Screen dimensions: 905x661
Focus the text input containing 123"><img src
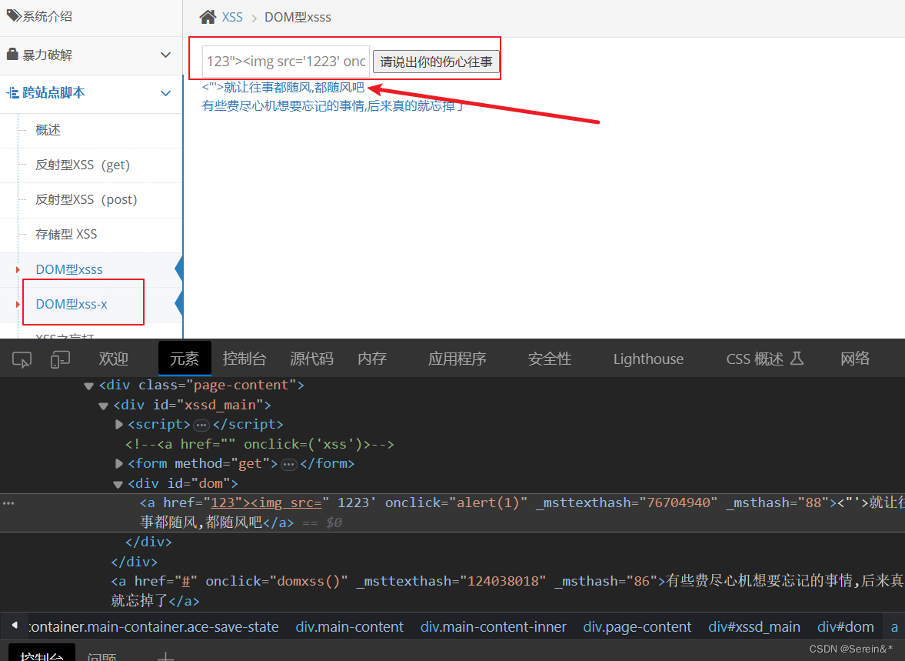(x=286, y=62)
